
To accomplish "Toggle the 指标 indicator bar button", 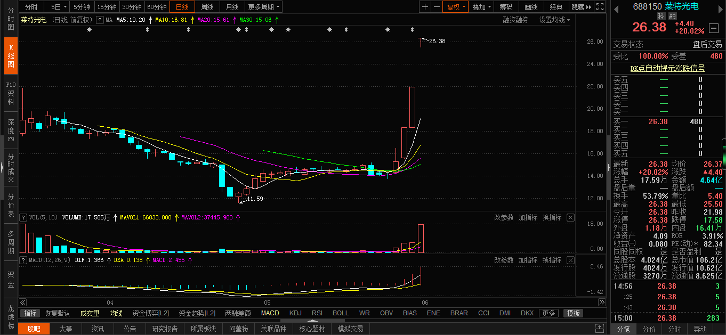I will tap(30, 313).
